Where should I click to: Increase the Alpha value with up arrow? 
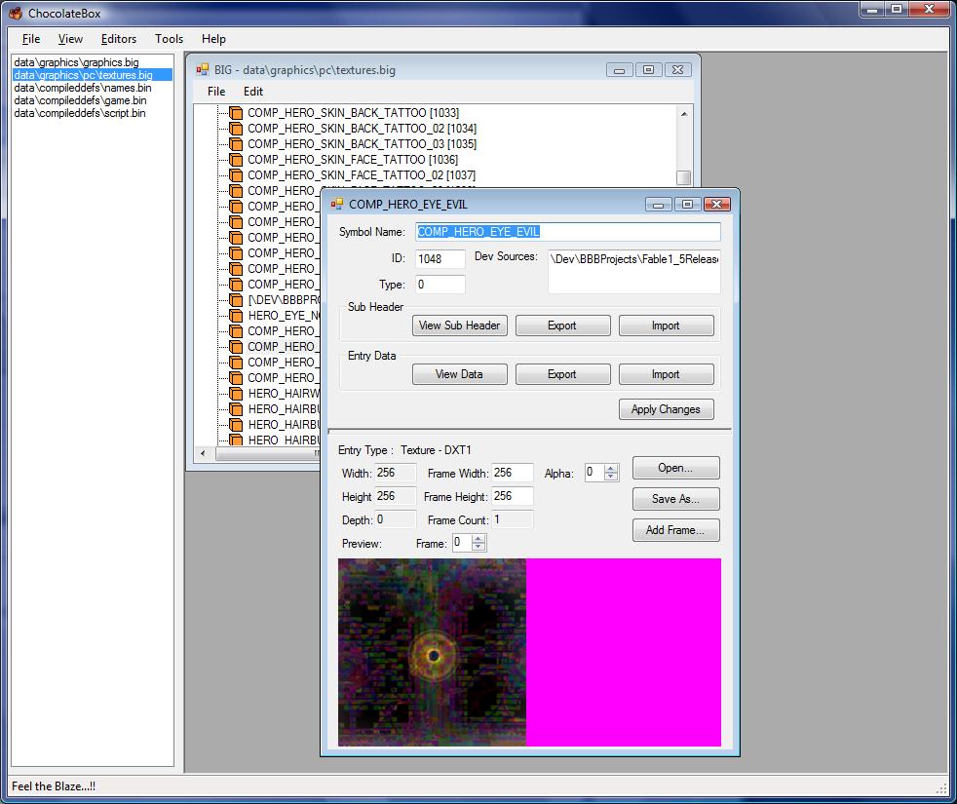(611, 469)
